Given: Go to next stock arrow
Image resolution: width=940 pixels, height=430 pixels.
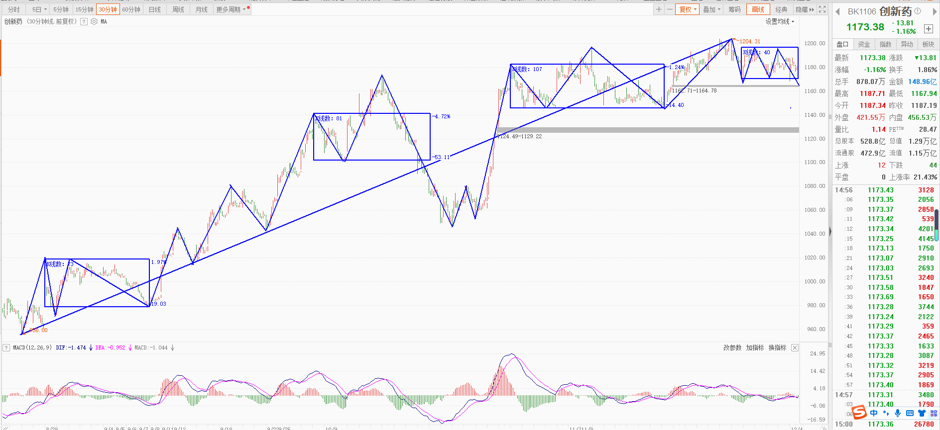Looking at the screenshot, I should [934, 11].
